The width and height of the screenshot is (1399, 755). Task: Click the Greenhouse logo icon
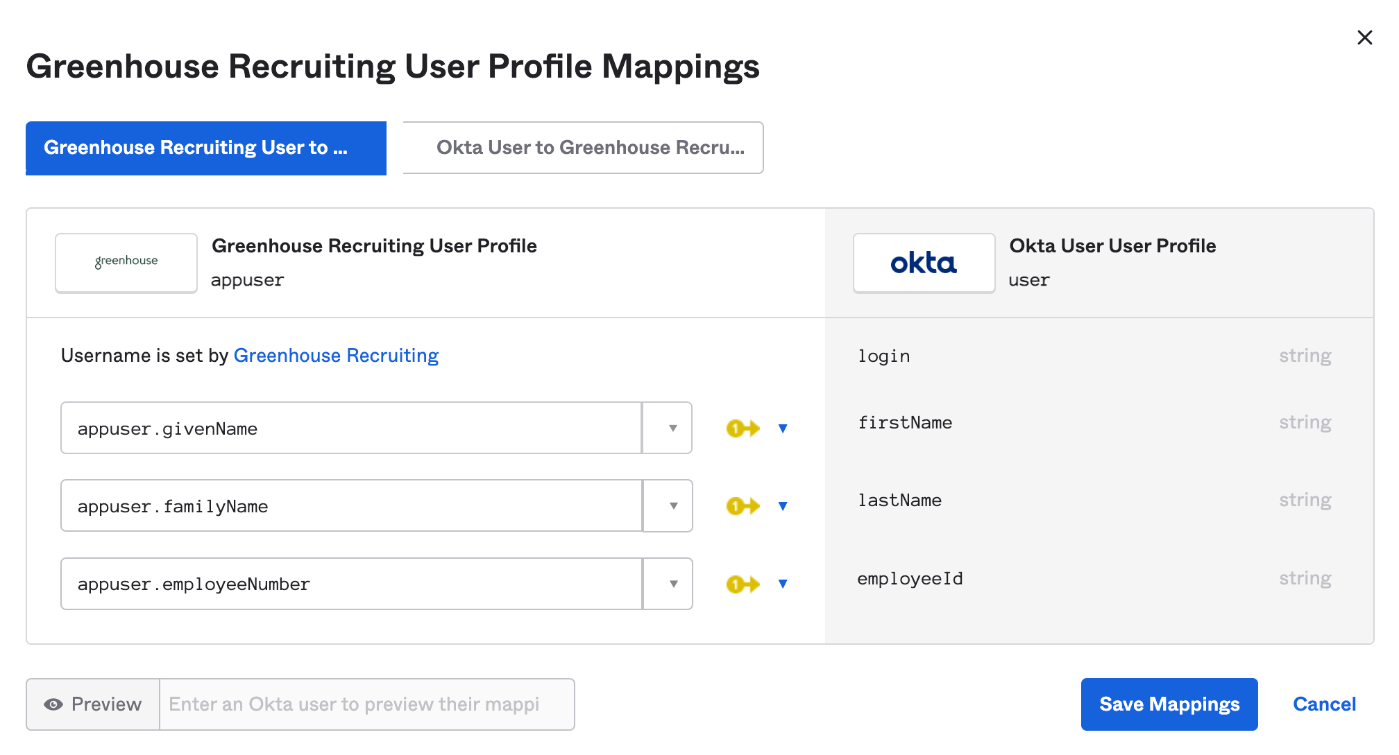[126, 263]
